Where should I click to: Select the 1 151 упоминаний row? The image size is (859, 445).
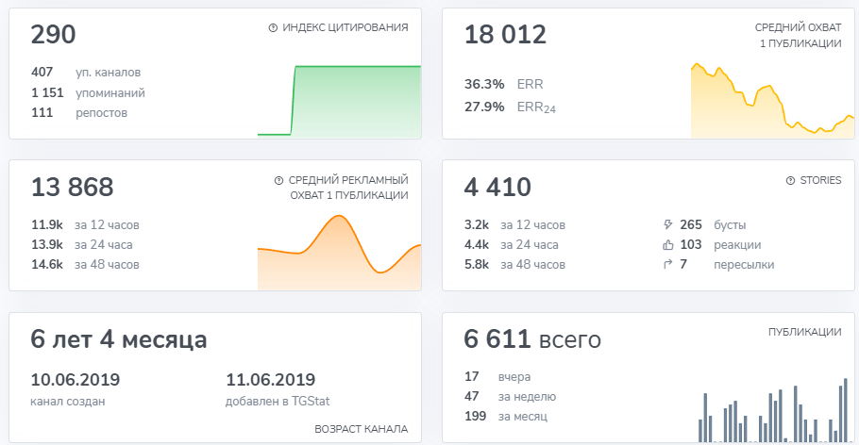pyautogui.click(x=87, y=92)
